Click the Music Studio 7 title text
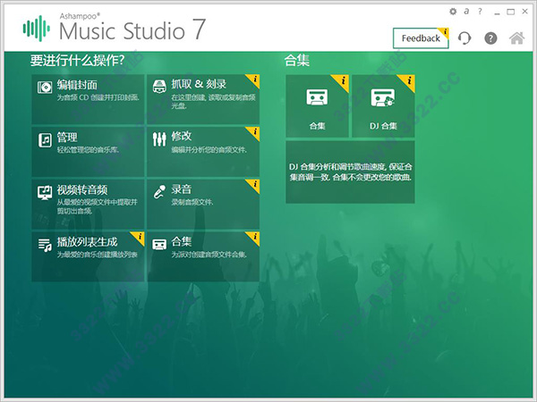The image size is (537, 402). pyautogui.click(x=132, y=30)
